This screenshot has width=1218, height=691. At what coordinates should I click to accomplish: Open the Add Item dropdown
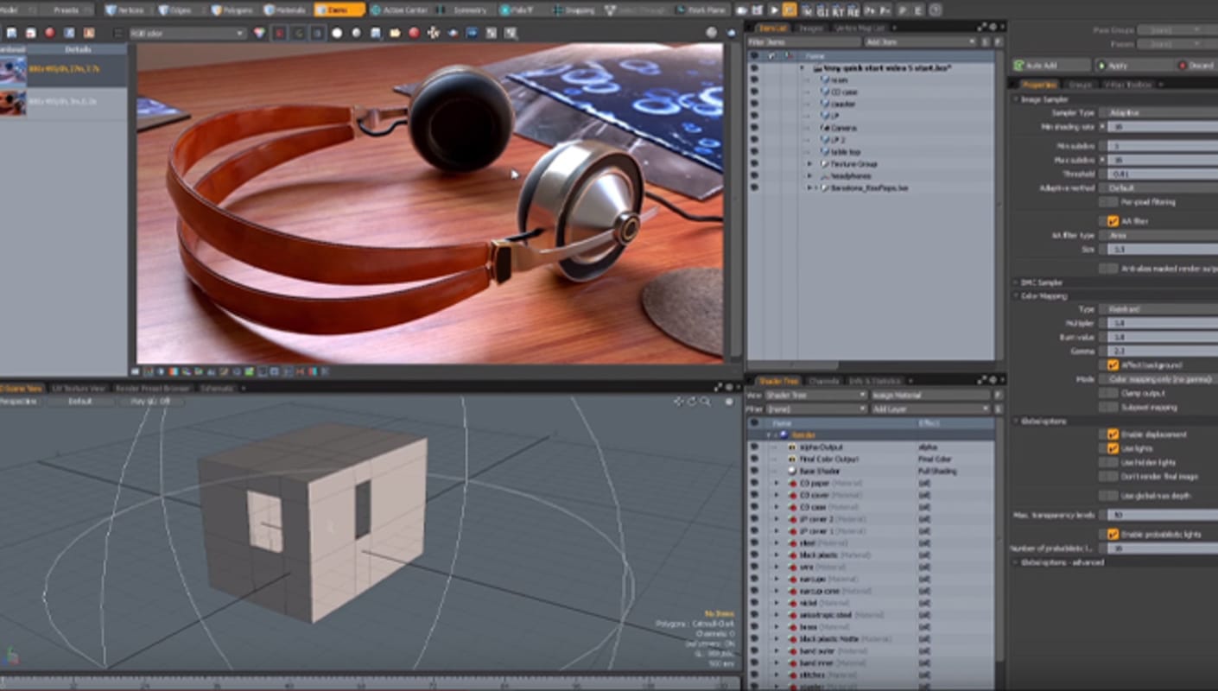pos(920,41)
